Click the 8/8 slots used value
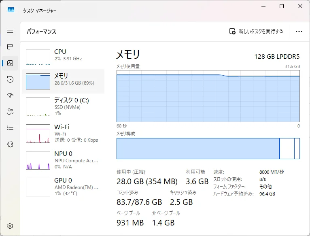 click(263, 179)
